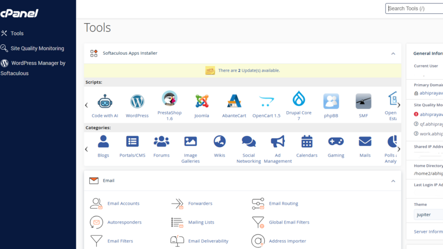Click the Mailing Lists icon
Screen dimensions: 443x249
pyautogui.click(x=177, y=222)
